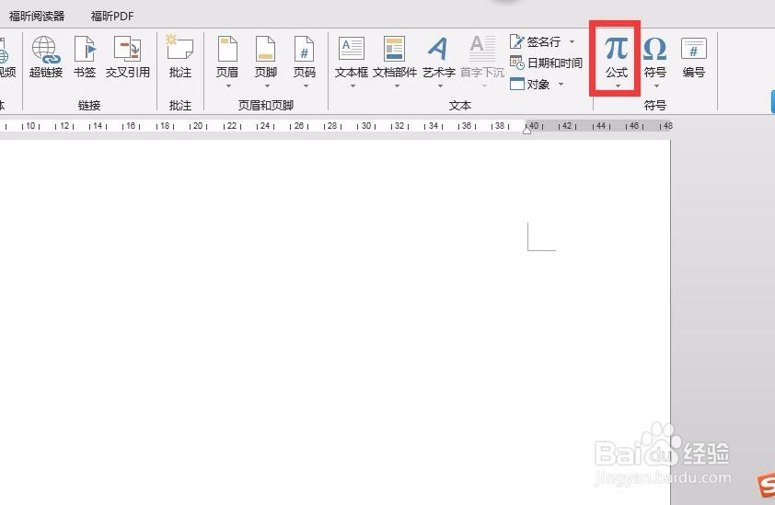Expand the 页眉 dropdown arrow
The image size is (775, 505).
(x=228, y=86)
